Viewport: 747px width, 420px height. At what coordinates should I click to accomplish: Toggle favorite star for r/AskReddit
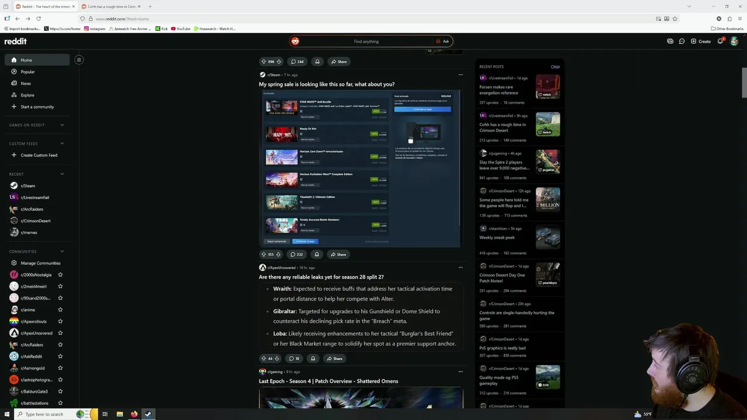60,356
